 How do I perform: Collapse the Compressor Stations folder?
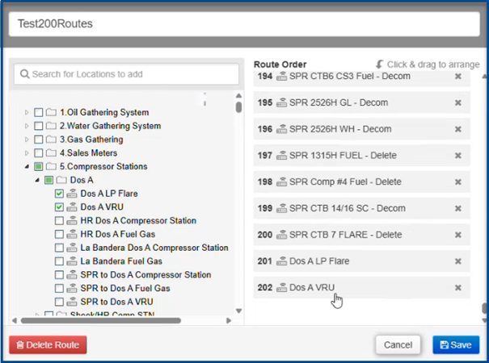[27, 167]
